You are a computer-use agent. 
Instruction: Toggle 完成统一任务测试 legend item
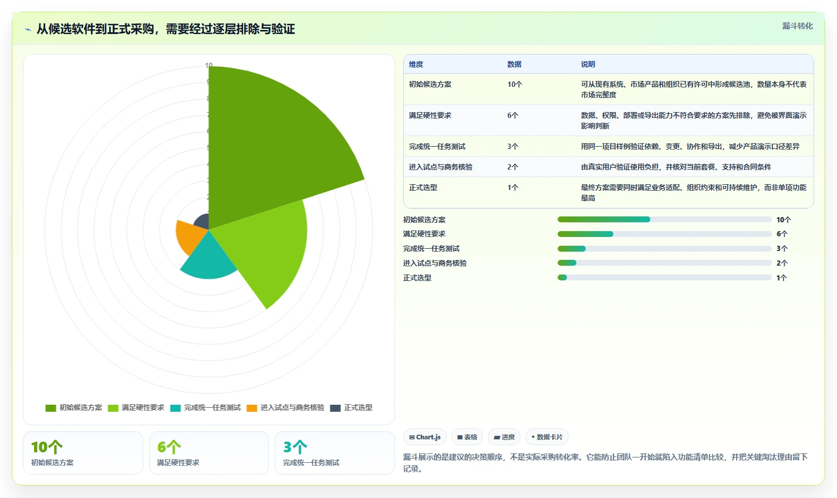[x=205, y=408]
